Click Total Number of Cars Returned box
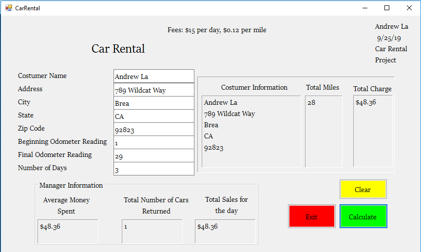This screenshot has height=252, width=421. pyautogui.click(x=152, y=231)
